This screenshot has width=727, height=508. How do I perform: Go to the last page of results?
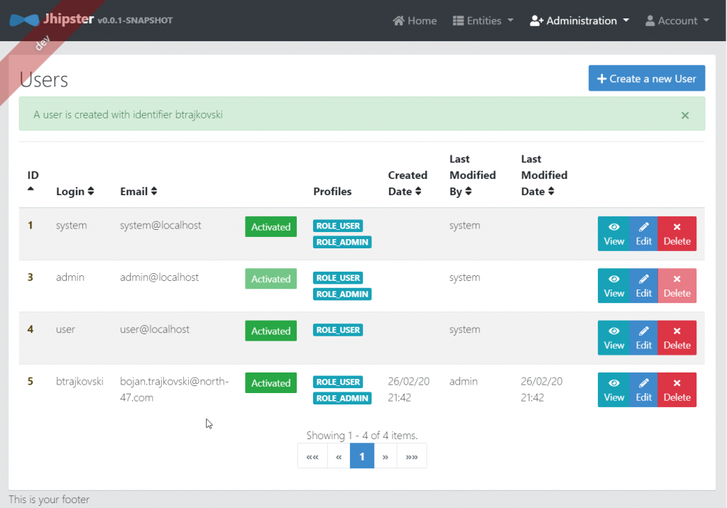tap(412, 457)
